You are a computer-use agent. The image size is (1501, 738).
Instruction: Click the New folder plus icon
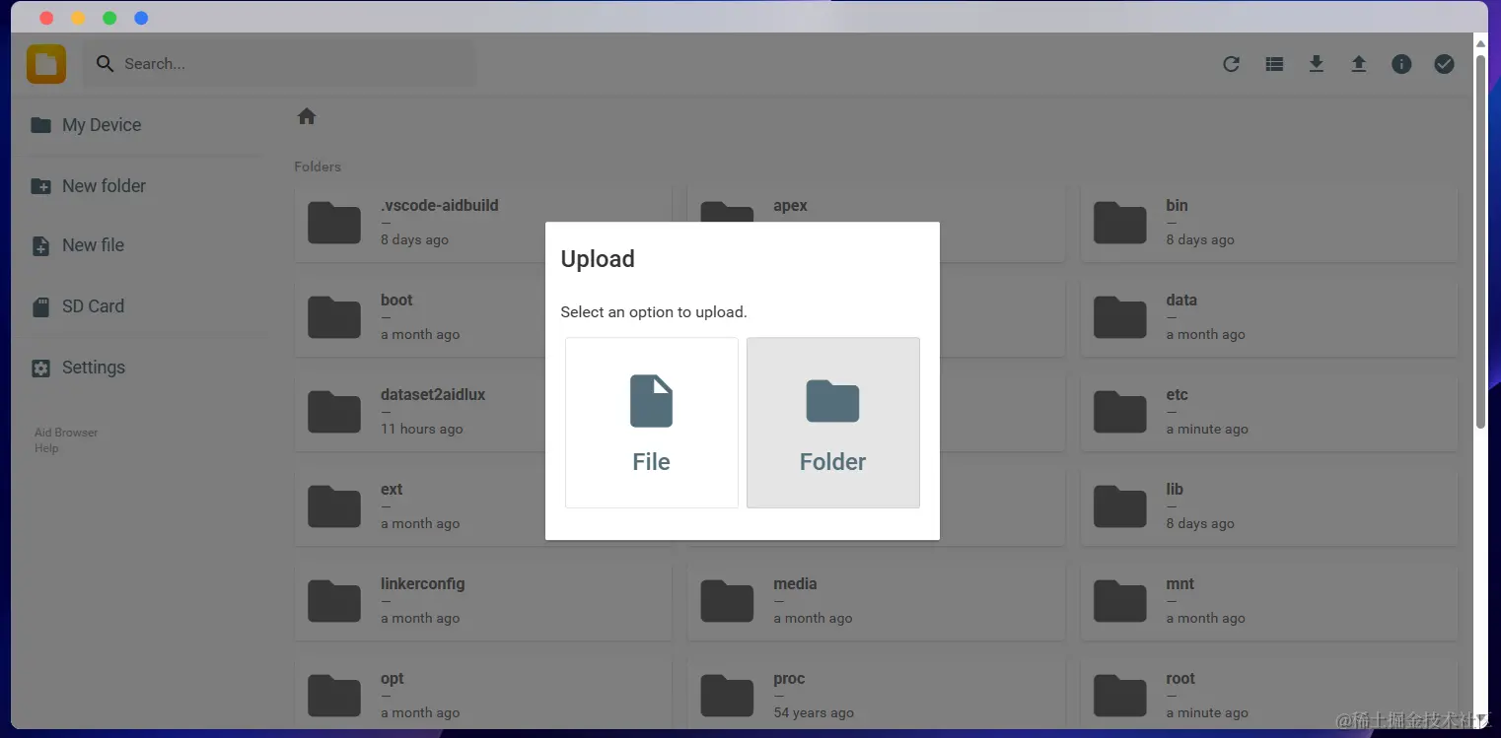pos(40,186)
